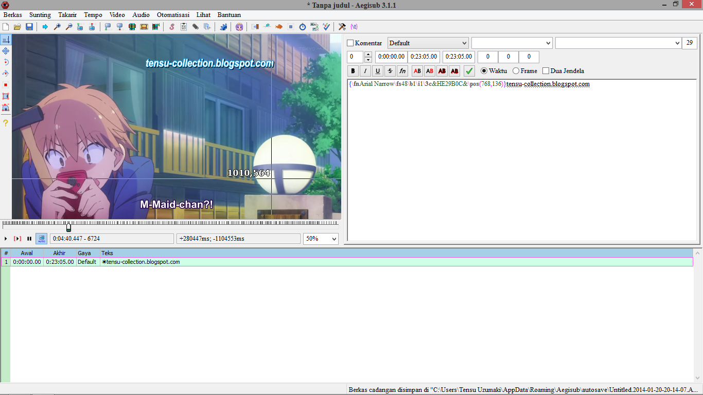Click the fn font name button
Image resolution: width=703 pixels, height=395 pixels.
[x=402, y=71]
